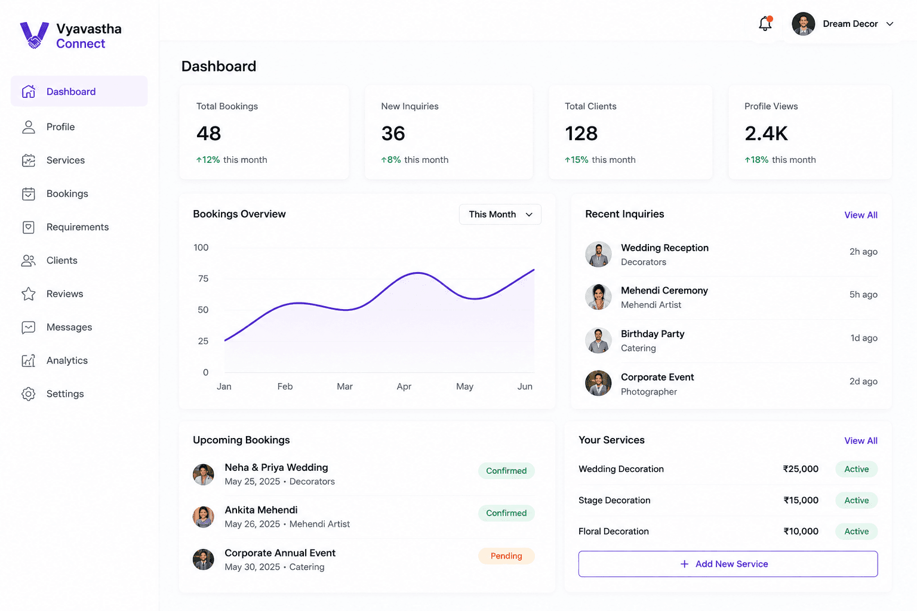Click the Vyavastha Connect logo
Screen dimensions: 917x611
[70, 36]
